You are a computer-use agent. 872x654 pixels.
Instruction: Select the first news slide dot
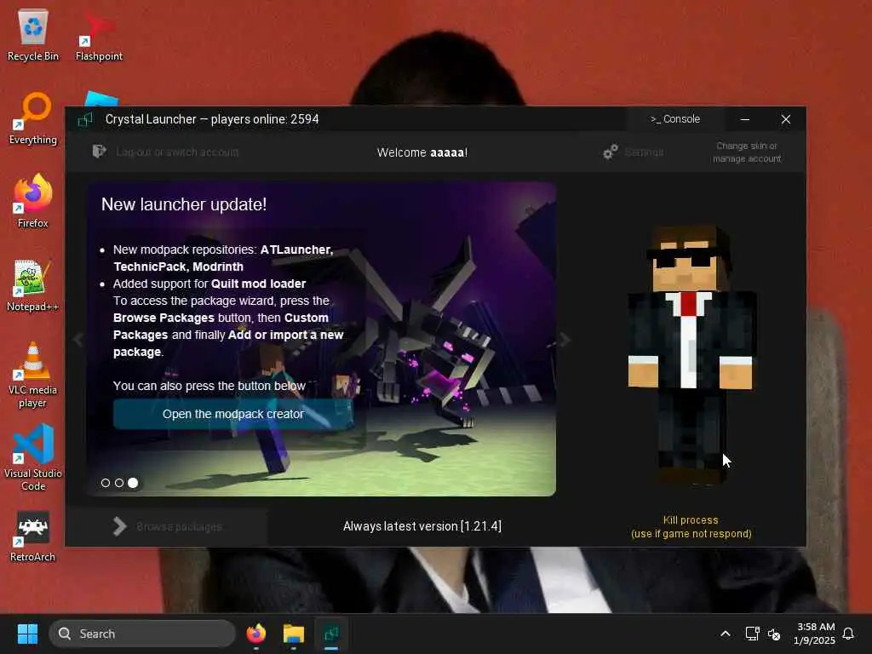[106, 483]
